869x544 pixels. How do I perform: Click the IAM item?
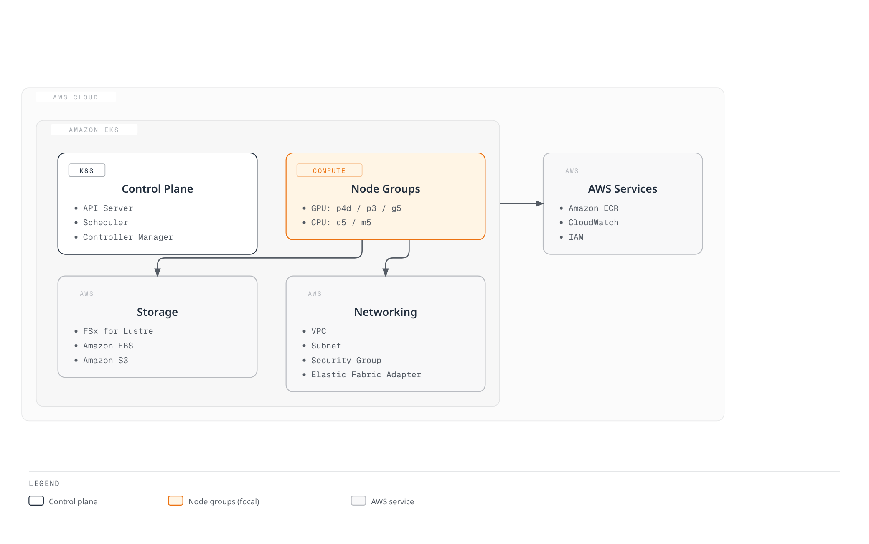pos(576,237)
